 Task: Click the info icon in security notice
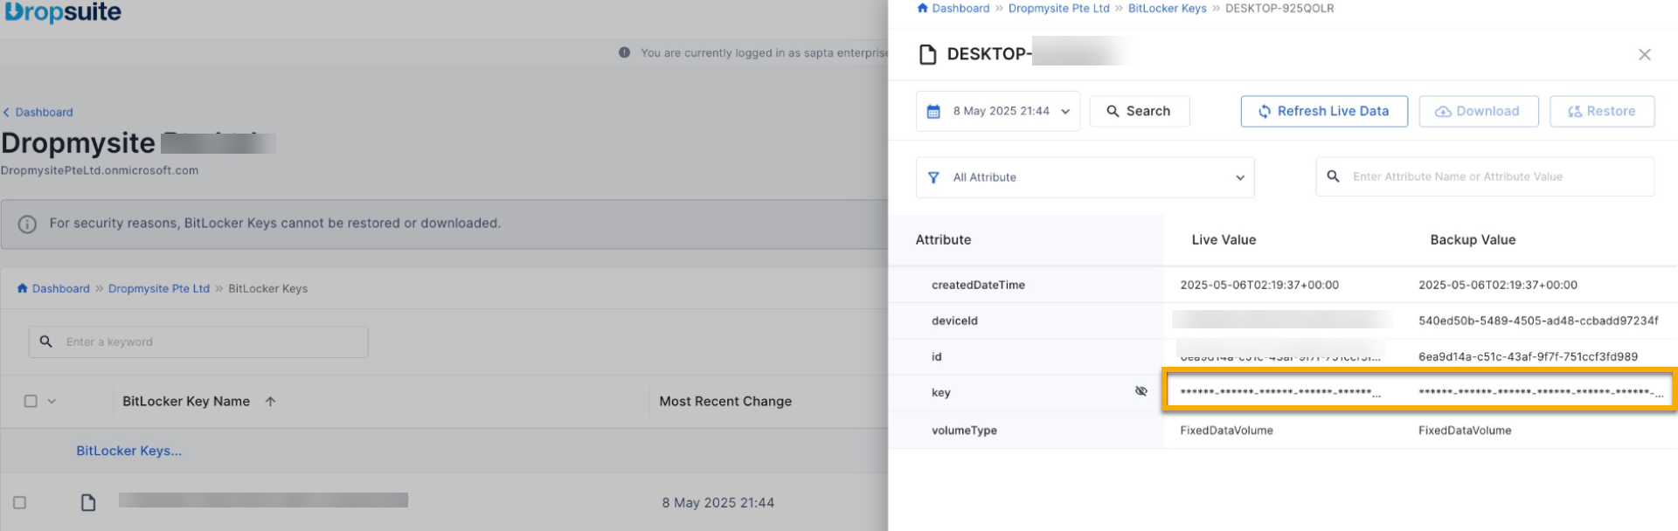coord(28,224)
